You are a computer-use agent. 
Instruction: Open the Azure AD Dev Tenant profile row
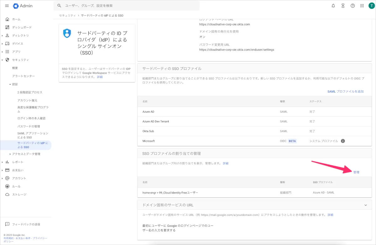[156, 121]
